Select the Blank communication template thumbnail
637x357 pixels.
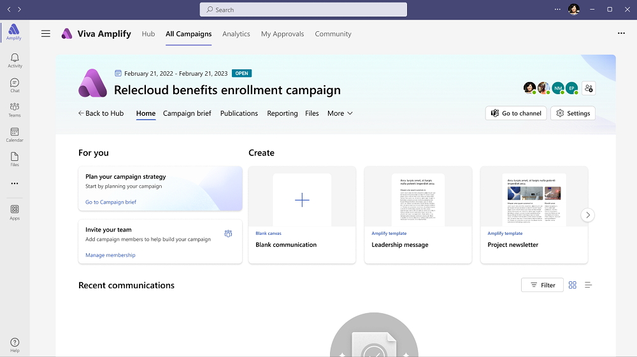[302, 200]
